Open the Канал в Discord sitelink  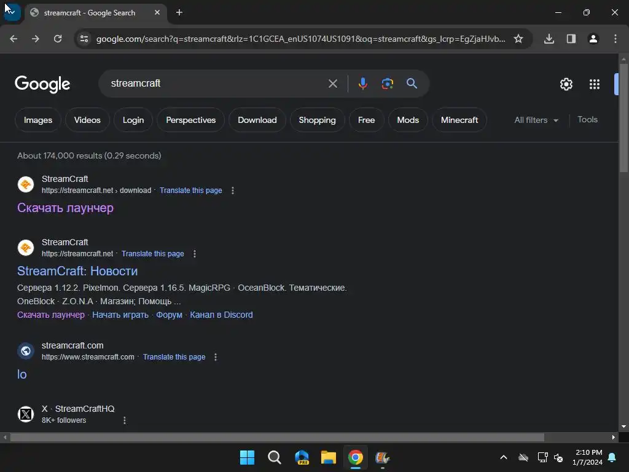click(221, 315)
